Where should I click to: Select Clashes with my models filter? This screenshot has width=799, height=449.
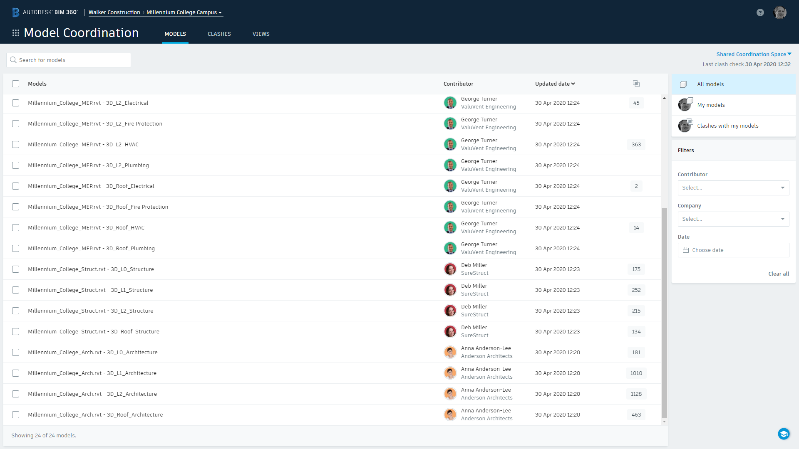(x=727, y=126)
